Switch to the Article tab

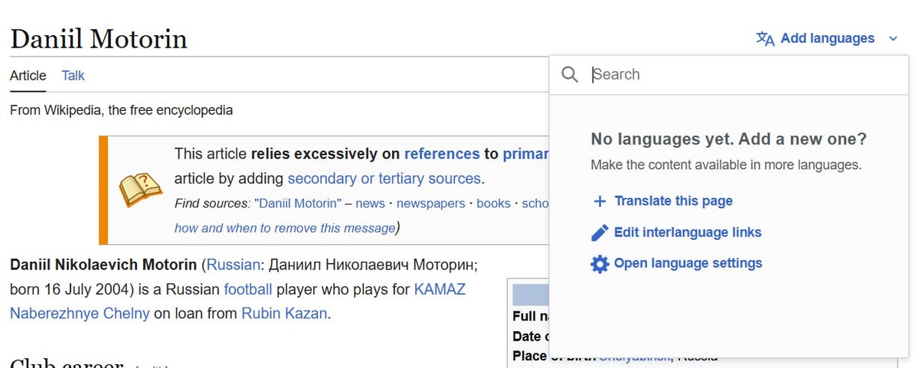[x=28, y=76]
